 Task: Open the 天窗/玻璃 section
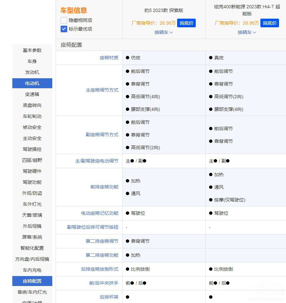pos(32,215)
